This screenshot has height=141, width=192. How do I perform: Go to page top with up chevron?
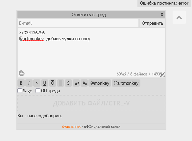(179, 17)
